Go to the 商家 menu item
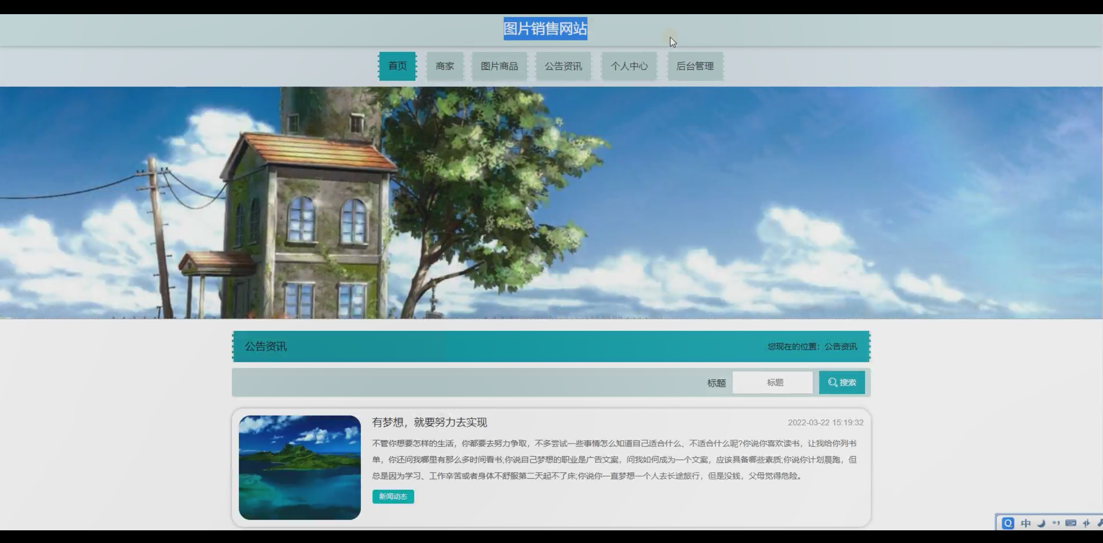The width and height of the screenshot is (1103, 543). [x=445, y=66]
